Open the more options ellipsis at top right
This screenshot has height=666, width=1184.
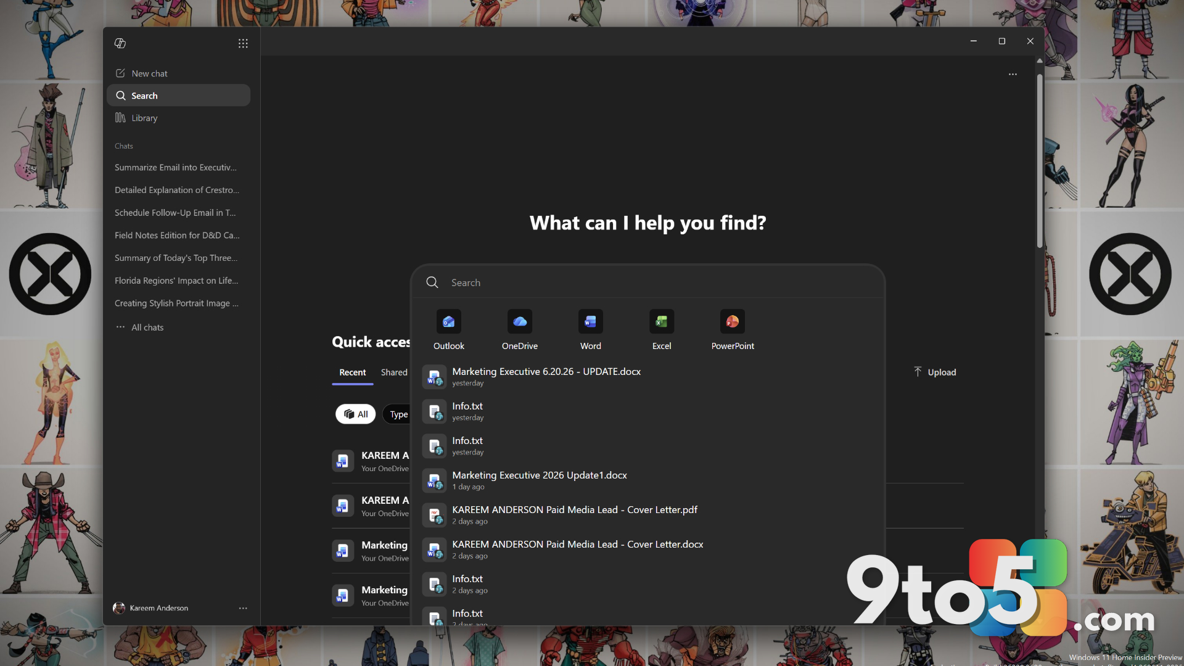click(1013, 74)
